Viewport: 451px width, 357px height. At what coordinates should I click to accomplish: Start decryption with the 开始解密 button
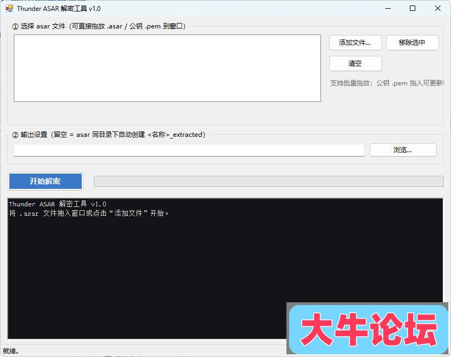(x=46, y=181)
